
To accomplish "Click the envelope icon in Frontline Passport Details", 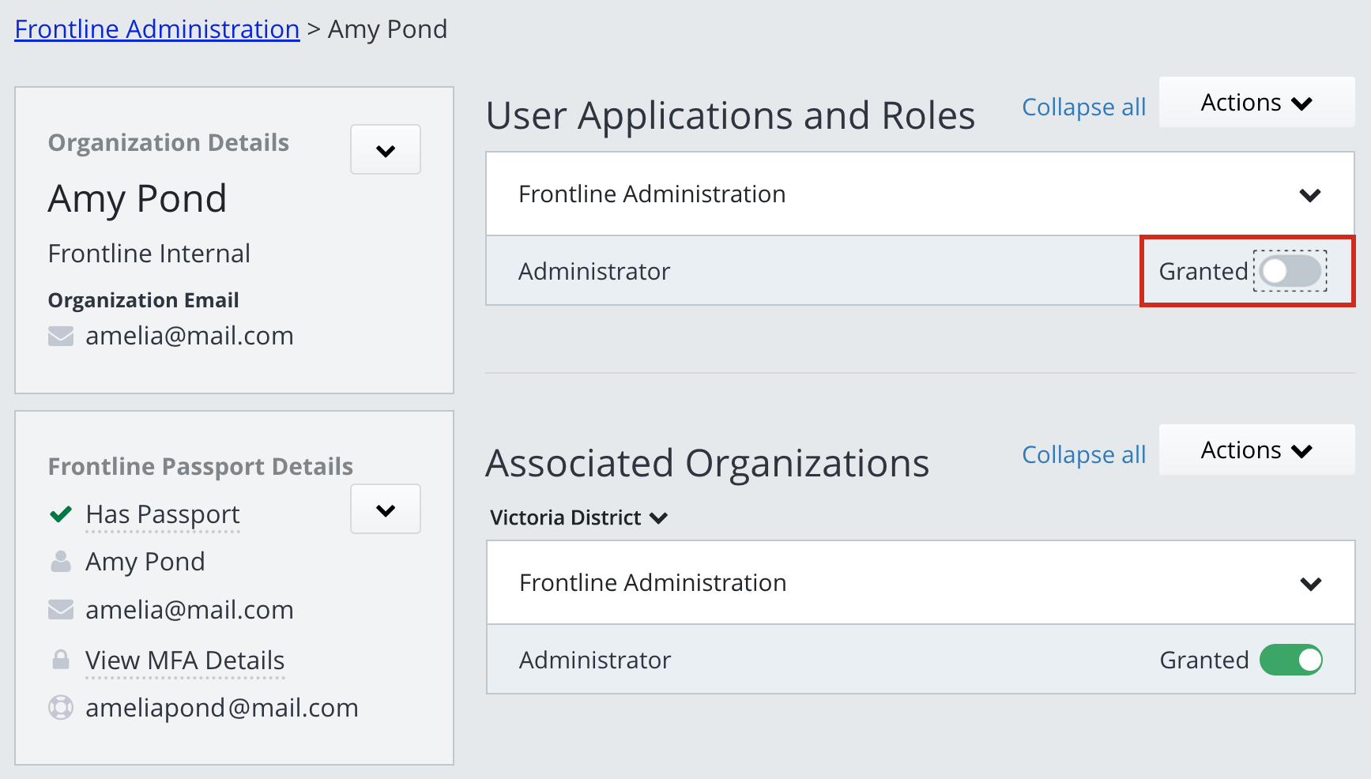I will [61, 610].
